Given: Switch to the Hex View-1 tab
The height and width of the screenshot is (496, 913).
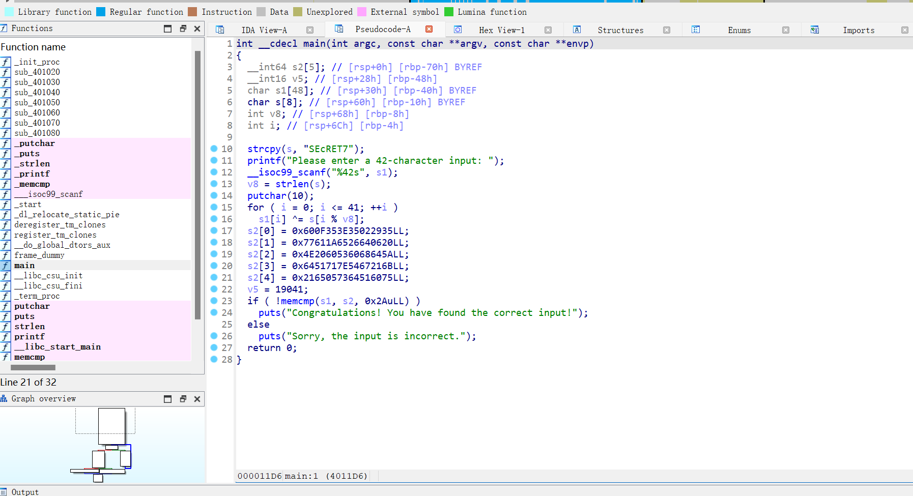Looking at the screenshot, I should [x=501, y=30].
